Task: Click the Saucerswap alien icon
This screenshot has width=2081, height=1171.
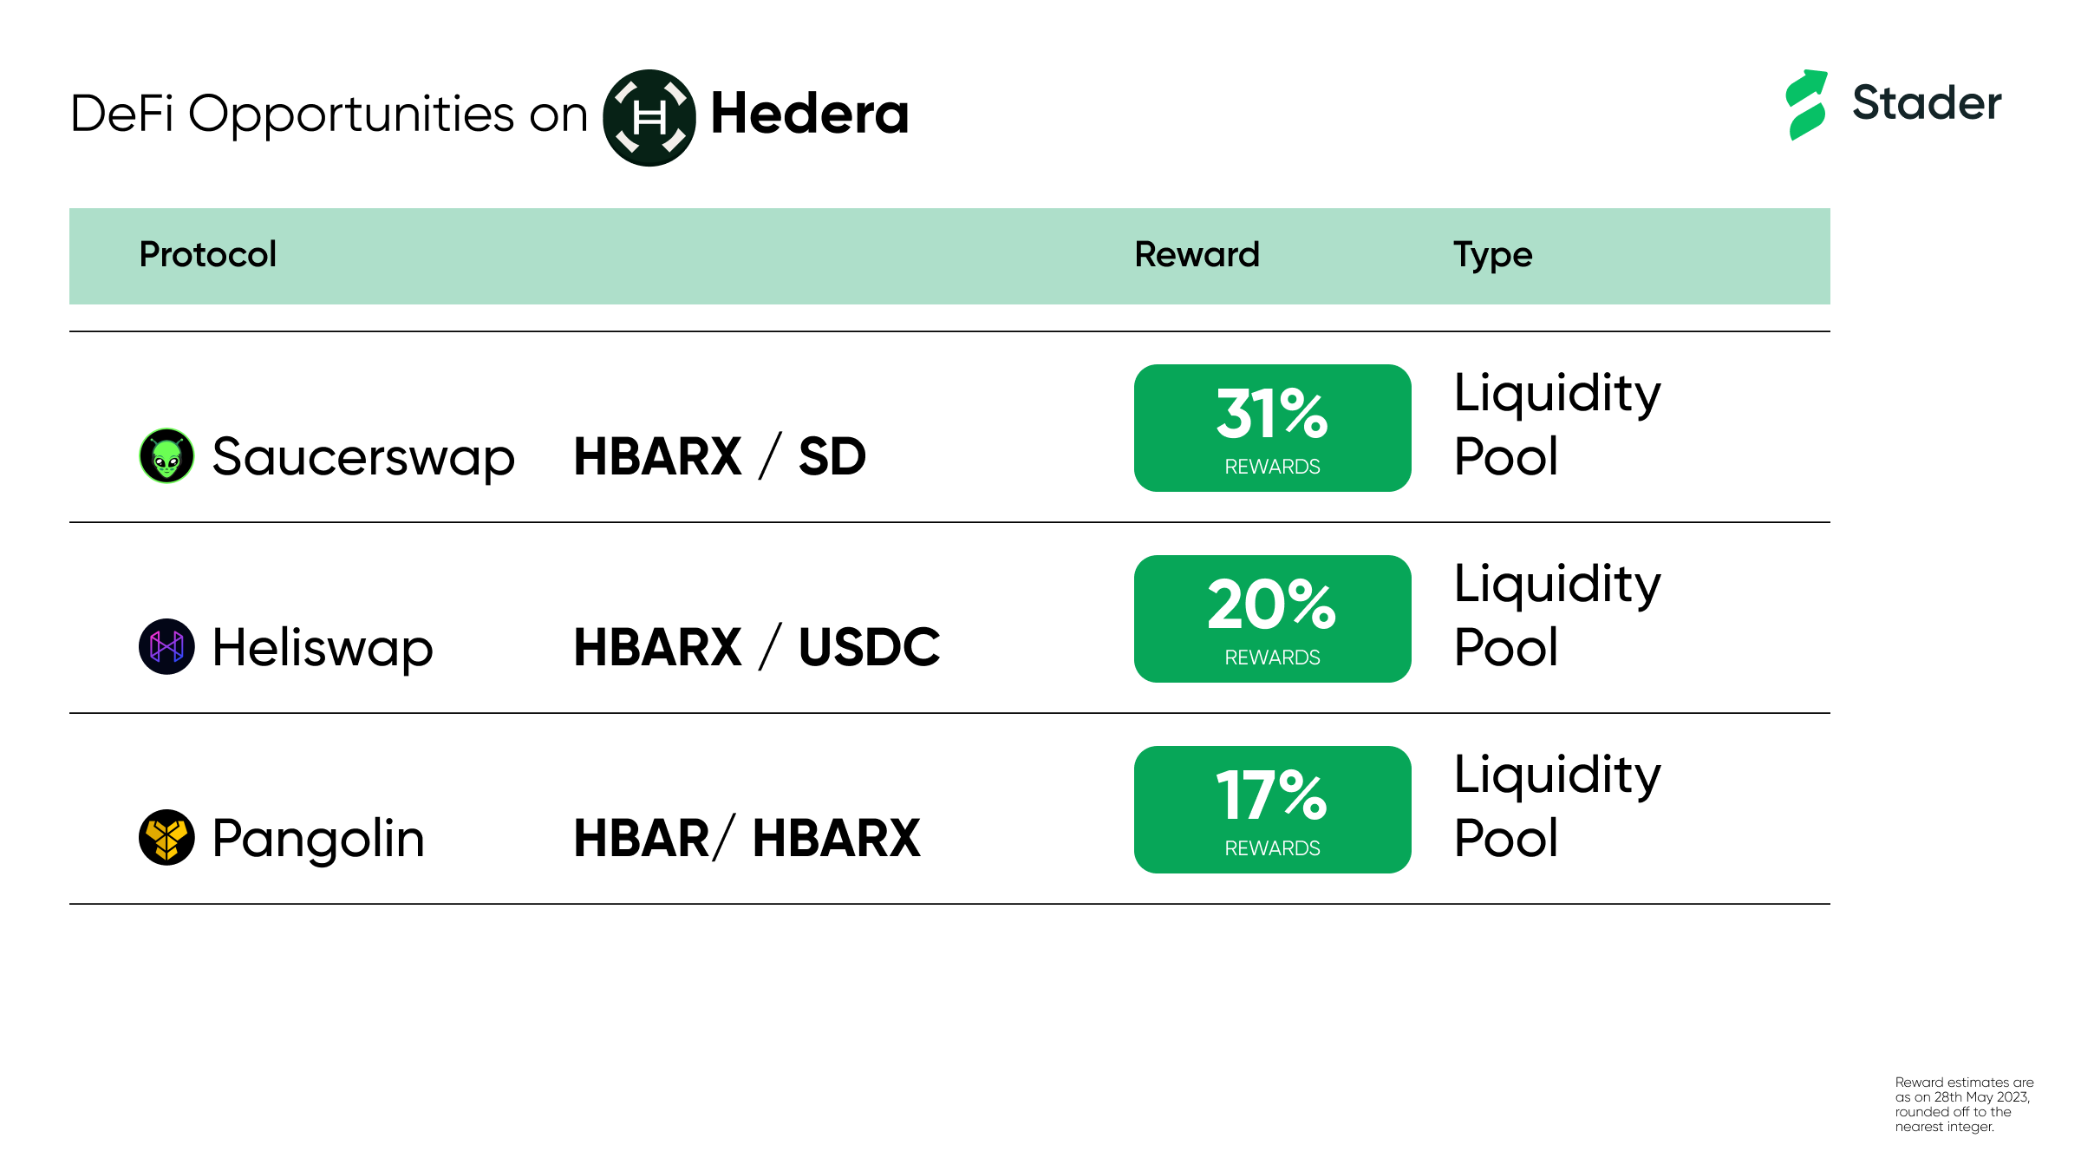Action: pos(166,455)
